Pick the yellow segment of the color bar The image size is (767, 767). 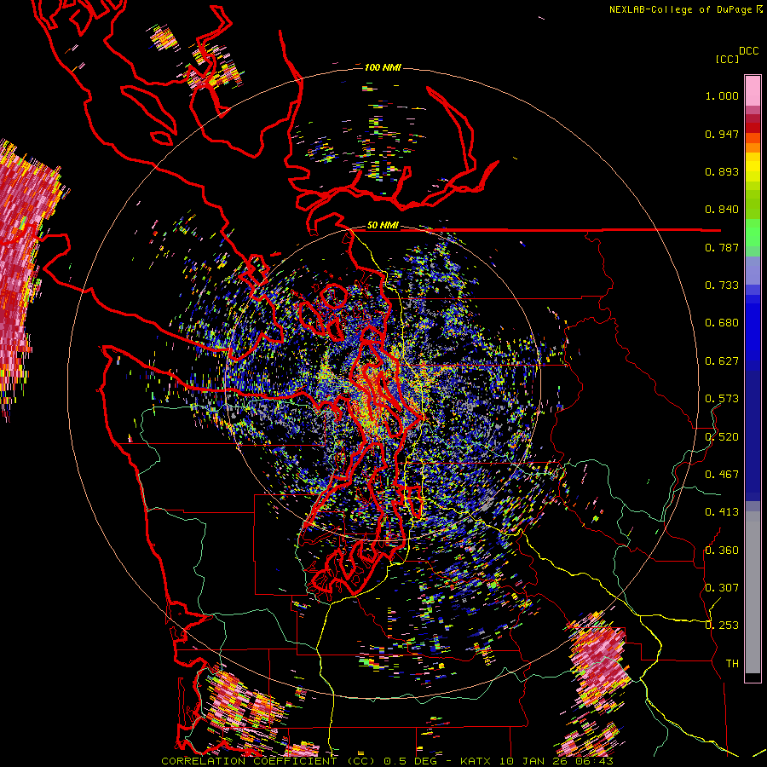tap(753, 166)
